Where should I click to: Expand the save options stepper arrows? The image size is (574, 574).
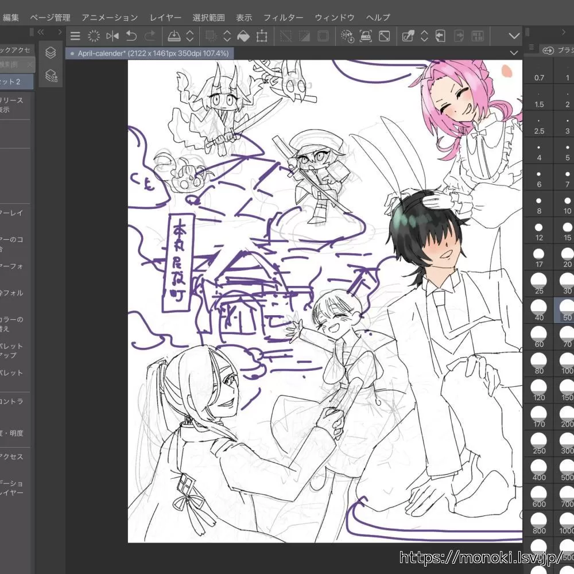[x=189, y=36]
